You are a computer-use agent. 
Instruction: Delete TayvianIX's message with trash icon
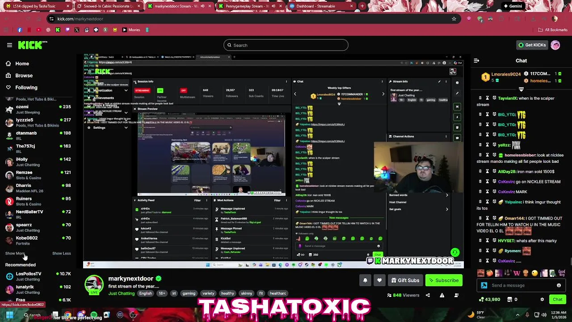point(480,98)
